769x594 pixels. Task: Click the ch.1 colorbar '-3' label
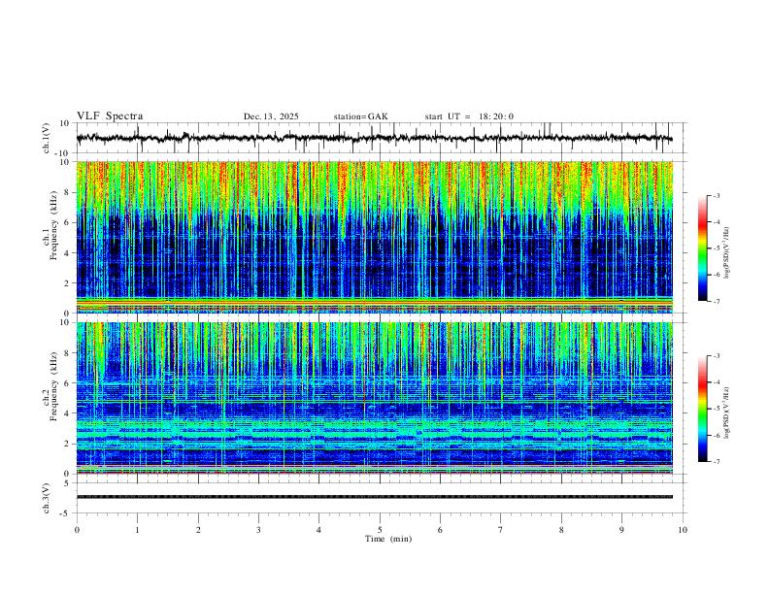click(x=717, y=196)
